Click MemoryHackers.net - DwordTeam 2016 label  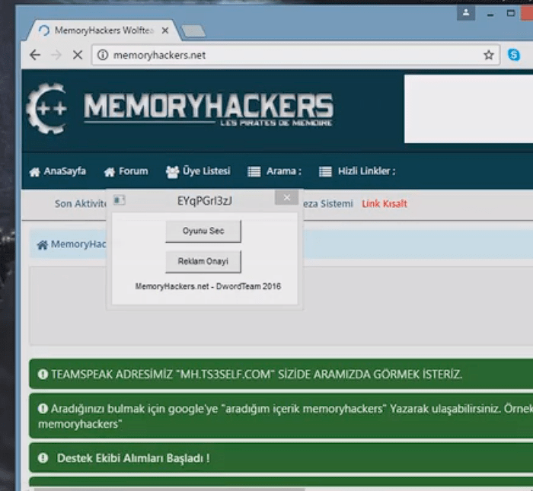coord(208,286)
